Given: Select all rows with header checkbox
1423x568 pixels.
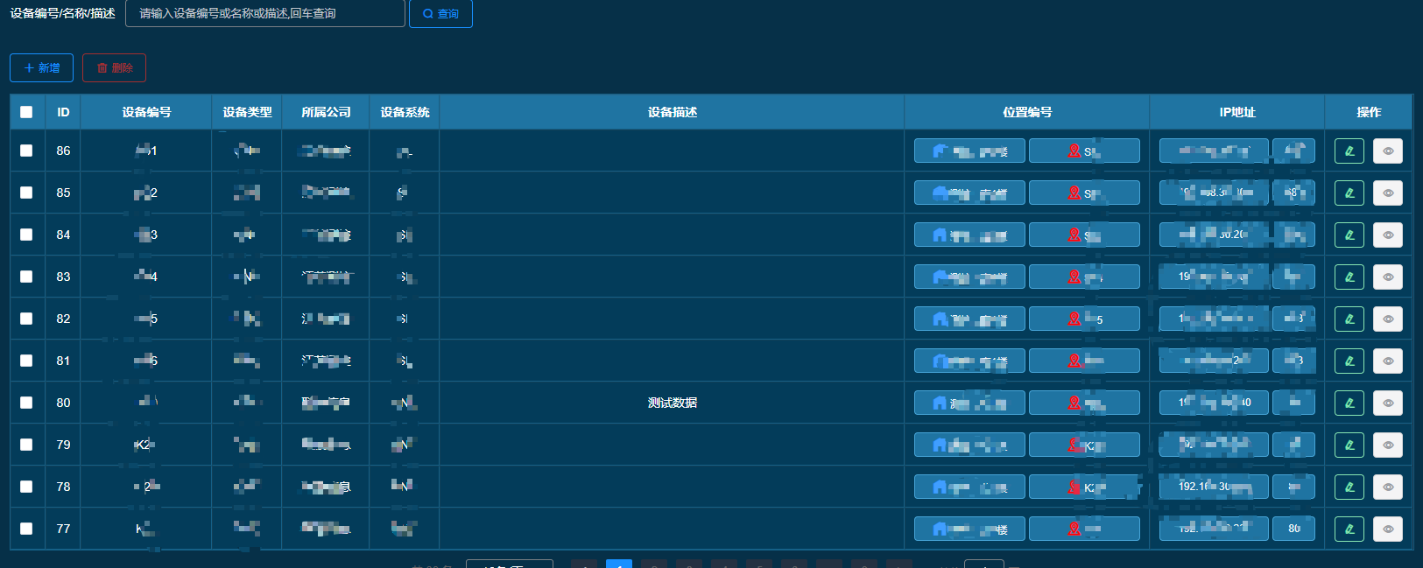Looking at the screenshot, I should pyautogui.click(x=26, y=112).
